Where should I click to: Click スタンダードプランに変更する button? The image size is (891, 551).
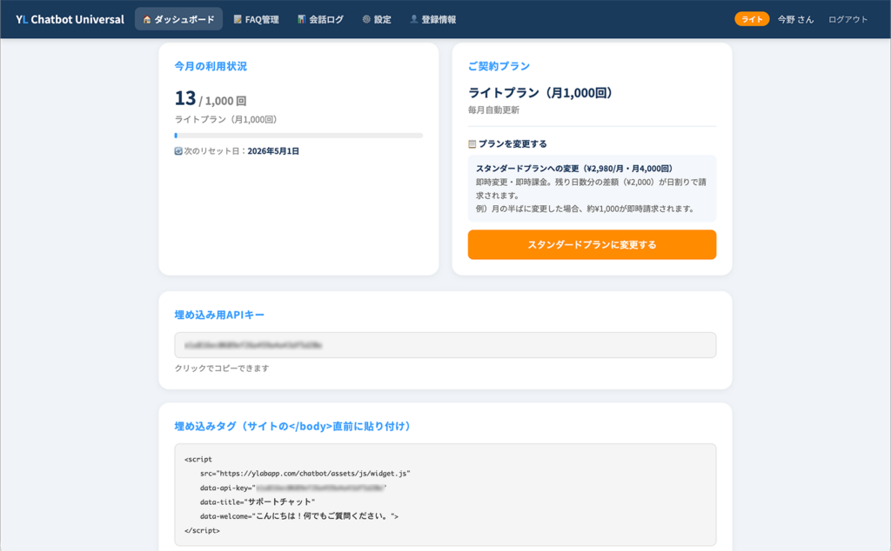click(x=592, y=244)
